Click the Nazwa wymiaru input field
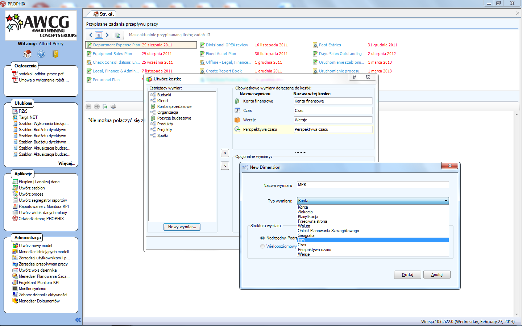 373,185
